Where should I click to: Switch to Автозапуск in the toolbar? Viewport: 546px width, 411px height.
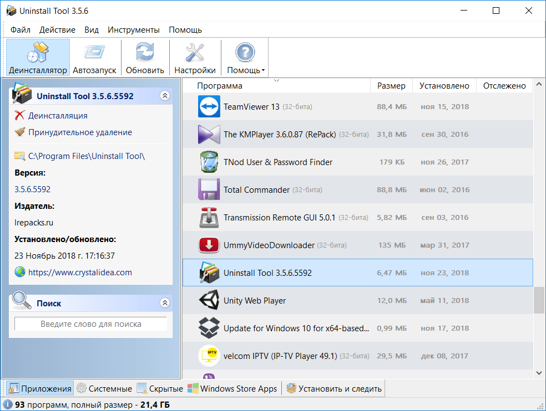tap(94, 58)
